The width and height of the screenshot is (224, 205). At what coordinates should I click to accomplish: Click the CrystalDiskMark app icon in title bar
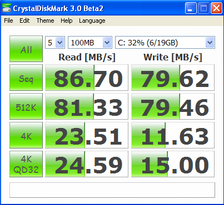(x=7, y=8)
